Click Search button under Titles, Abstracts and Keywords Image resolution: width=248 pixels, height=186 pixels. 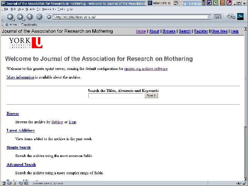click(151, 95)
